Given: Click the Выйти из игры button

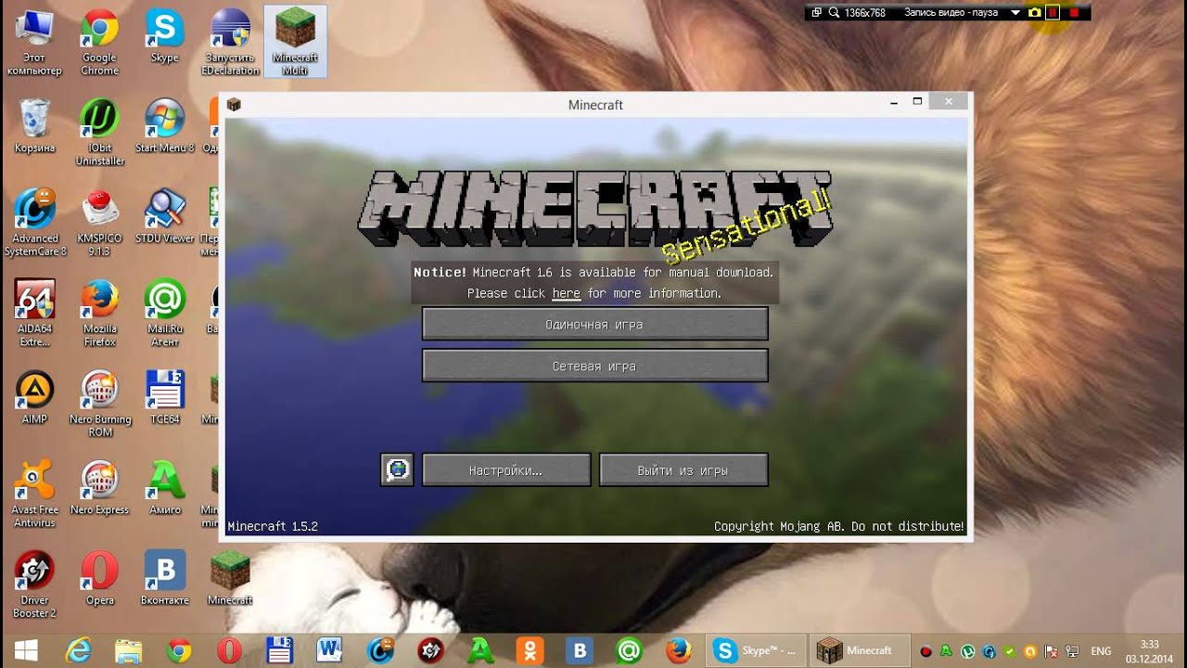Looking at the screenshot, I should pos(683,469).
